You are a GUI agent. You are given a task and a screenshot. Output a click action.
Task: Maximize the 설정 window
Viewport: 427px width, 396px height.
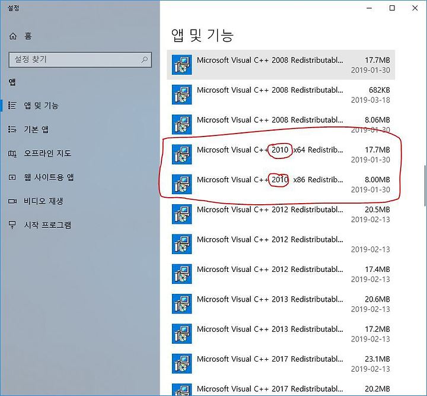[x=392, y=8]
